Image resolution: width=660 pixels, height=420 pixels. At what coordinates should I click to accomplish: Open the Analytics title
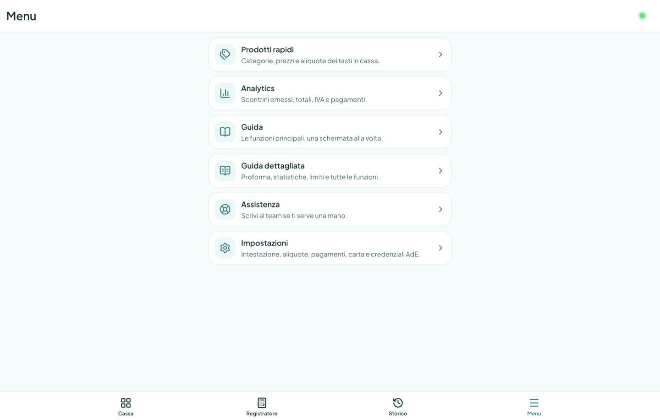(258, 88)
